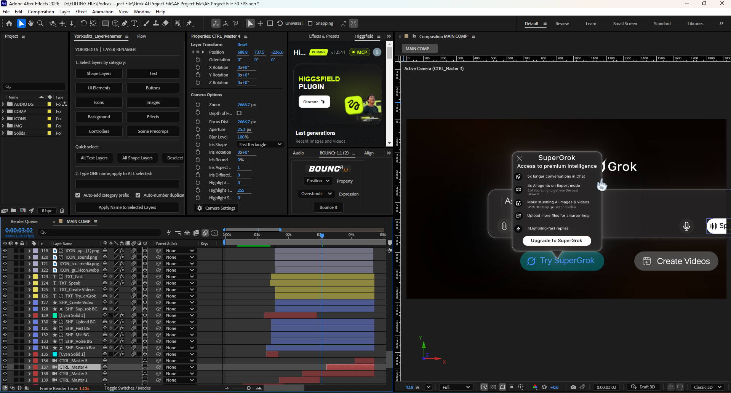The image size is (731, 393).
Task: Toggle channel color management icon in viewer
Action: (x=535, y=387)
